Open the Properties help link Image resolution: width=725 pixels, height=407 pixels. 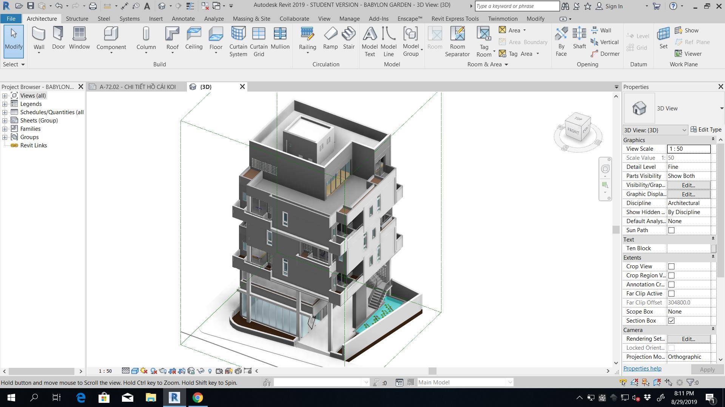tap(642, 369)
